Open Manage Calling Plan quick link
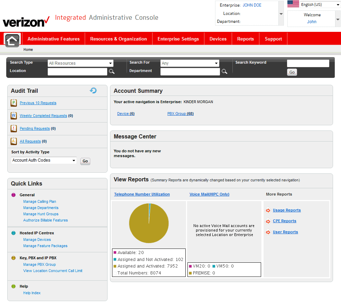Screen dimensions: 341x307 click(39, 201)
